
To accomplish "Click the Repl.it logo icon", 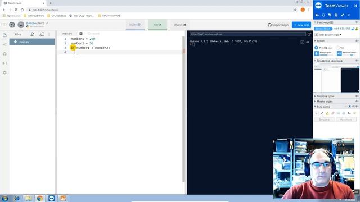I will tap(12, 25).
